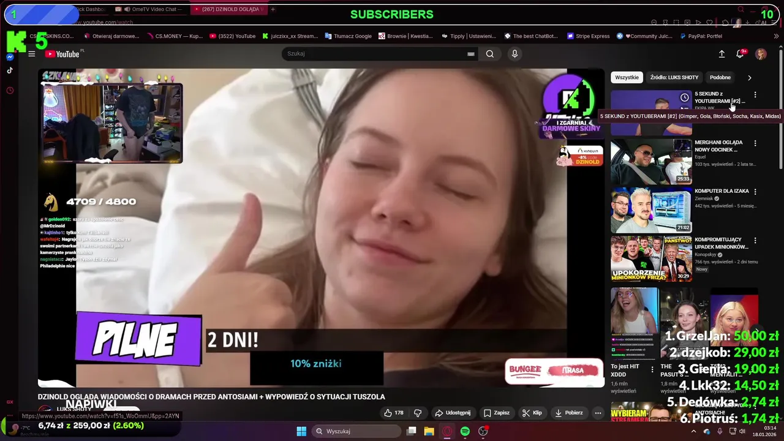Open the taskbar clock showing 03:14

(762, 431)
